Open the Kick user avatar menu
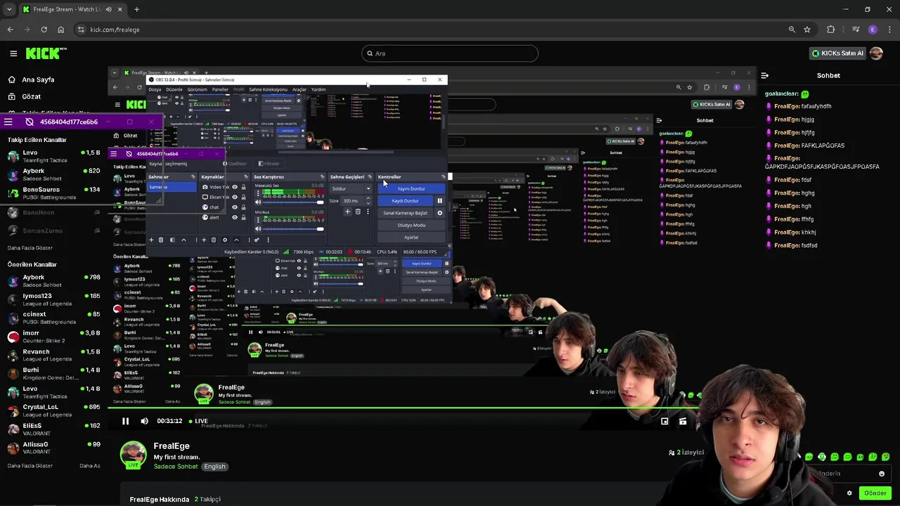Screen dimensions: 900x506 tap(876, 53)
